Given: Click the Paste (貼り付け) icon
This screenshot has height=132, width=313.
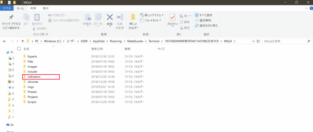Looking at the screenshot, I should tap(37, 19).
